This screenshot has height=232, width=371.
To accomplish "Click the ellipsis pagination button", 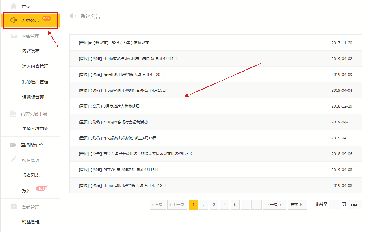I will point(256,205).
